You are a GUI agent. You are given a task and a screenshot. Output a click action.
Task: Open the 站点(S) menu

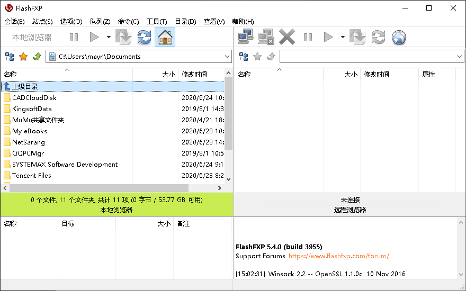click(x=42, y=22)
